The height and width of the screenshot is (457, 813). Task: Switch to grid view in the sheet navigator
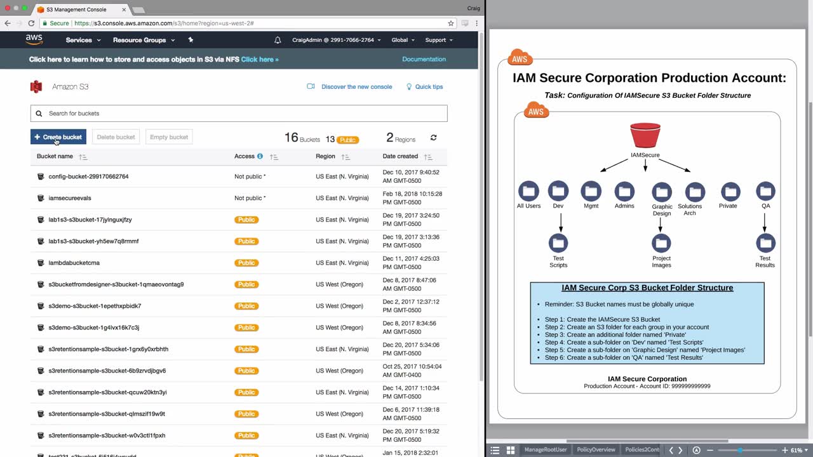pos(510,450)
